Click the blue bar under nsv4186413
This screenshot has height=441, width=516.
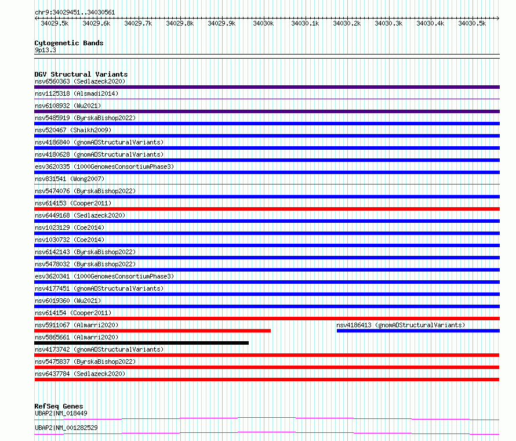(x=418, y=331)
